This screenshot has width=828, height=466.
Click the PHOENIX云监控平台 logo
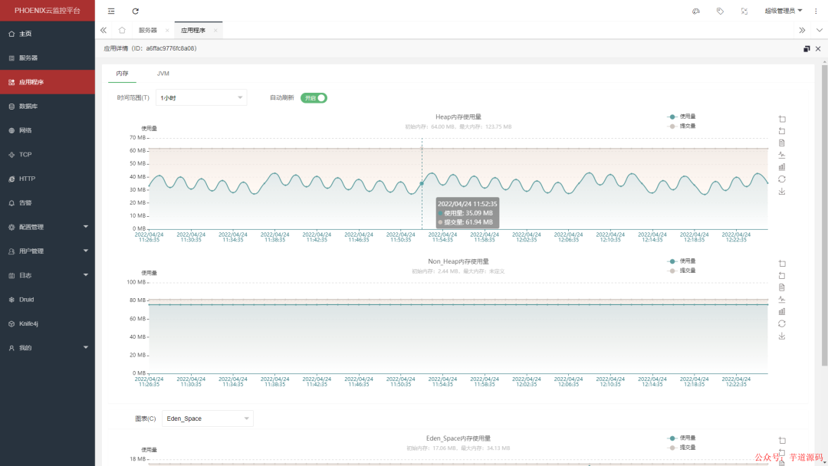pos(48,11)
